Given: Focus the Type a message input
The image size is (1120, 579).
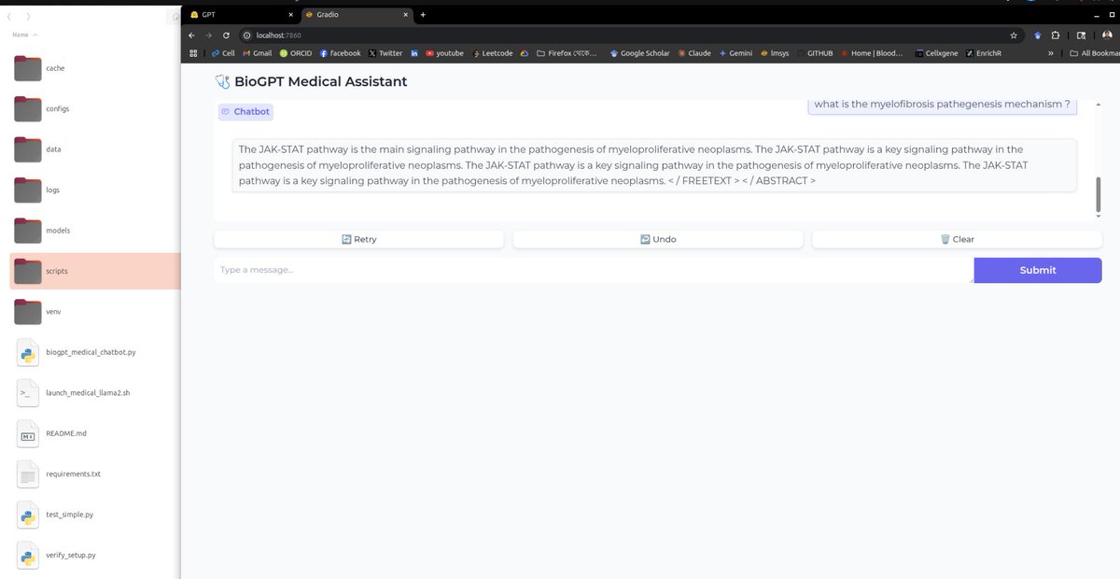Looking at the screenshot, I should point(594,270).
